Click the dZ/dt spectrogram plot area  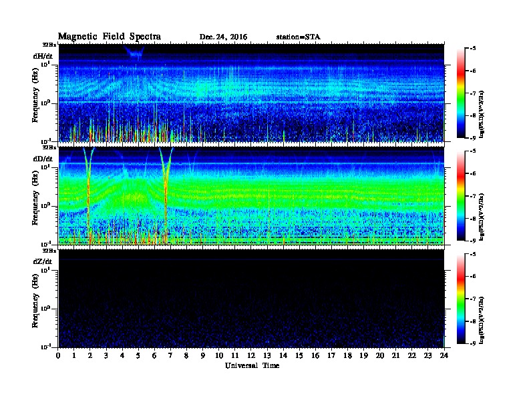[251, 299]
